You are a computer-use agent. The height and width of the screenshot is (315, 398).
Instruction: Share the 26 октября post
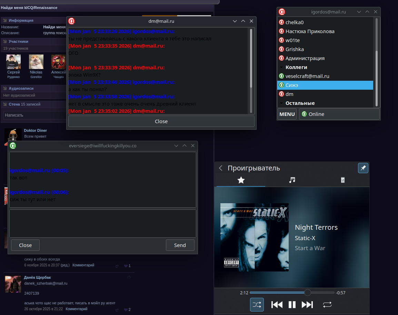[117, 310]
